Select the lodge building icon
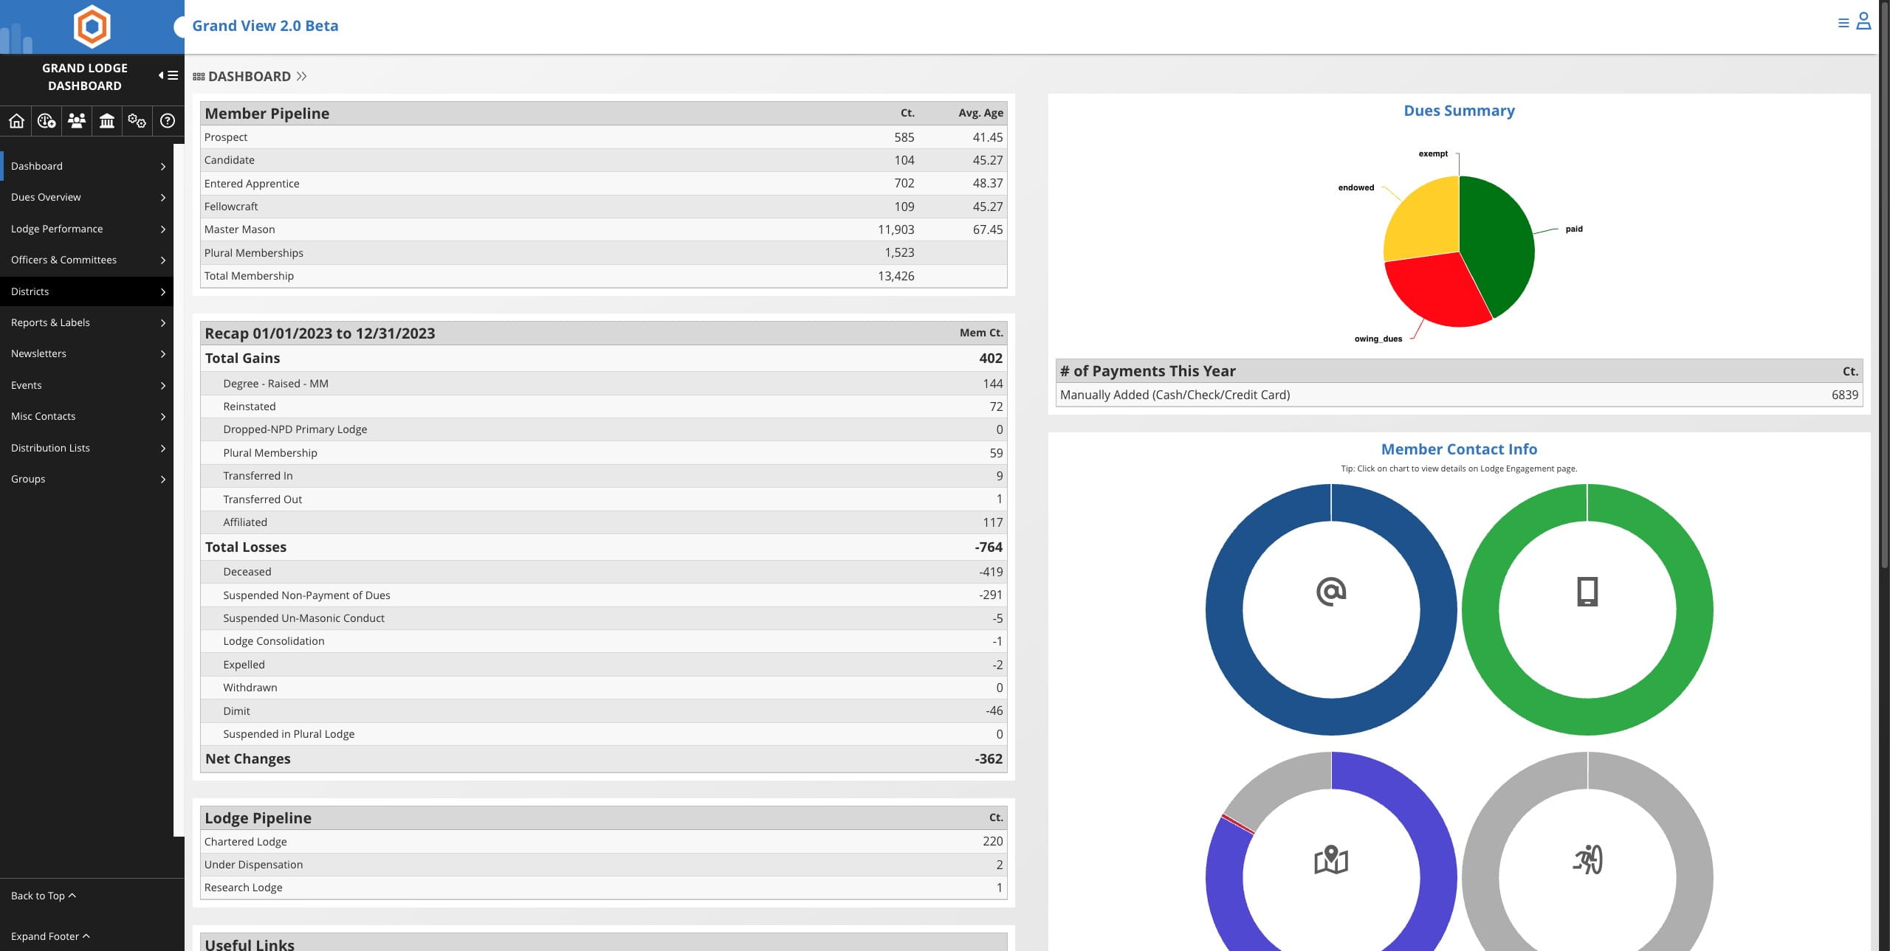Viewport: 1890px width, 951px height. coord(107,121)
